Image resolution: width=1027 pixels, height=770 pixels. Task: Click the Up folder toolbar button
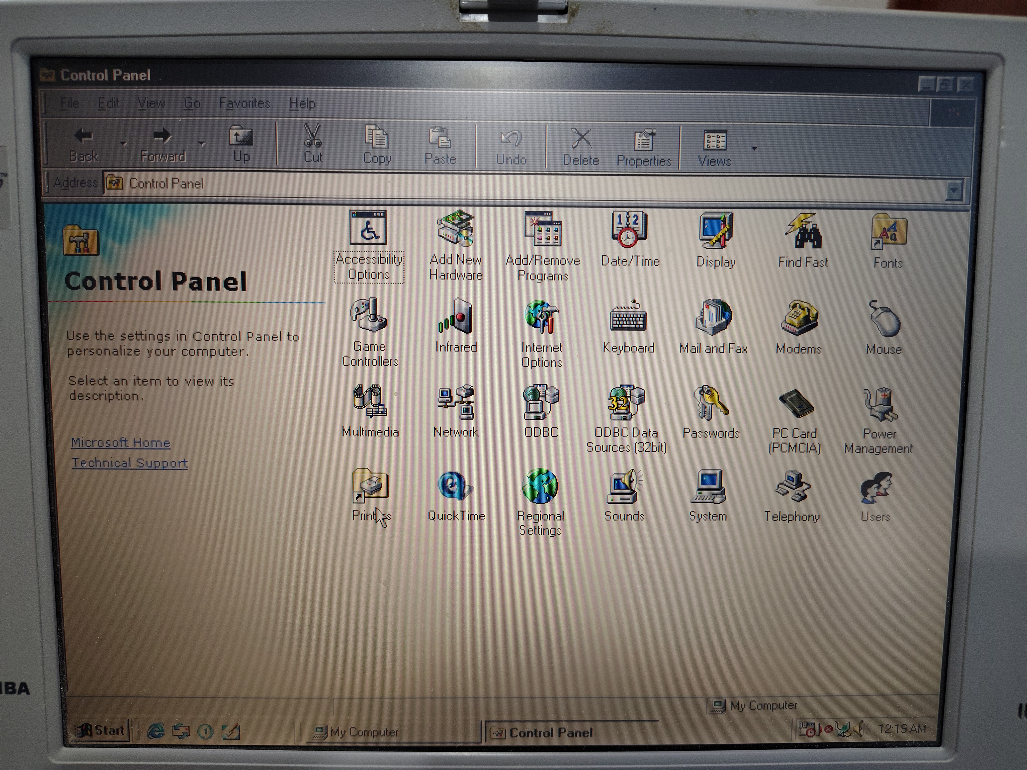241,143
